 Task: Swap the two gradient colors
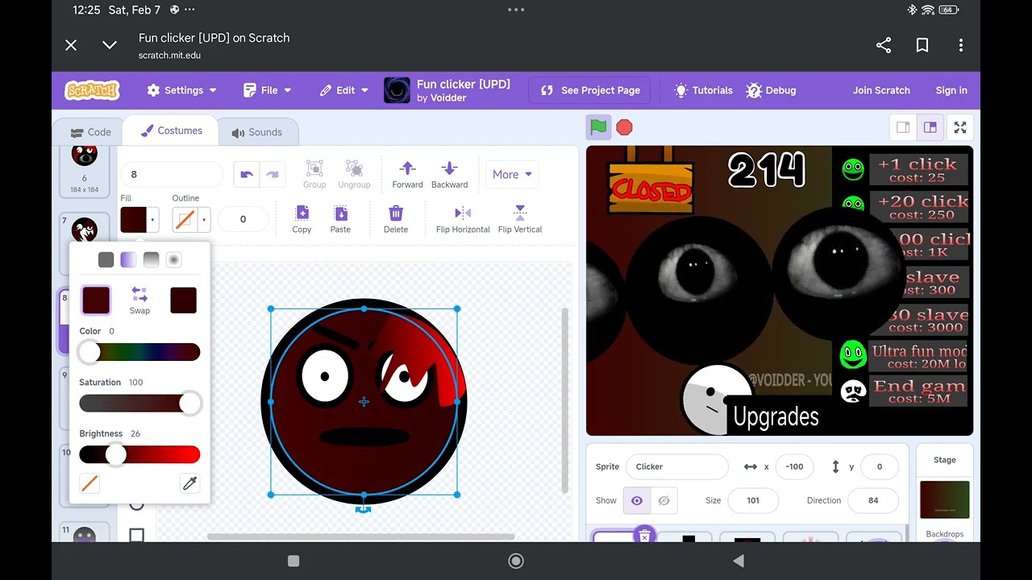(139, 300)
